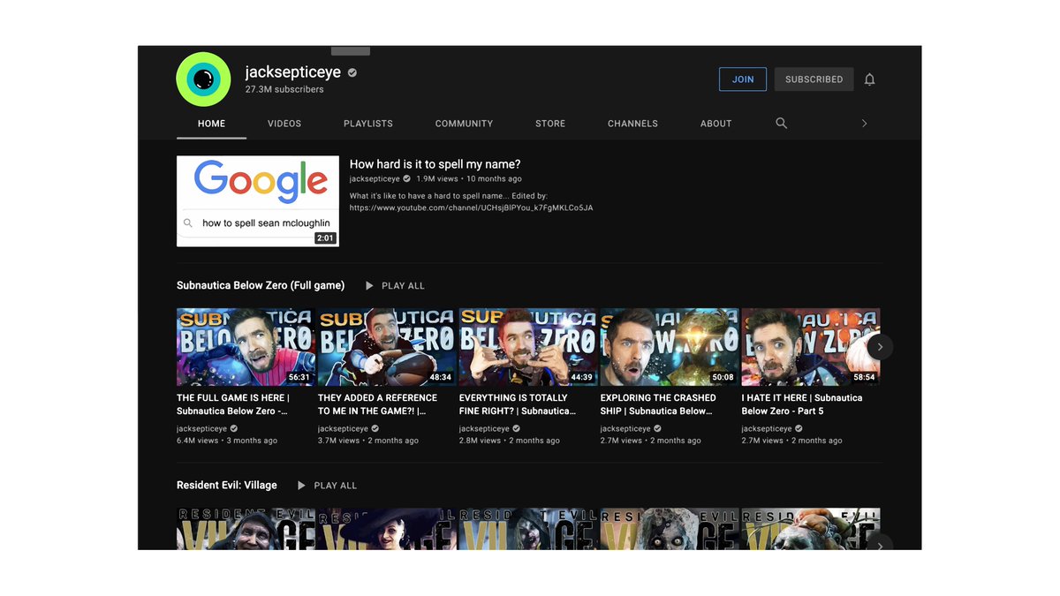Image resolution: width=1060 pixels, height=596 pixels.
Task: Click the verified badge beside channel name
Action: coord(352,73)
